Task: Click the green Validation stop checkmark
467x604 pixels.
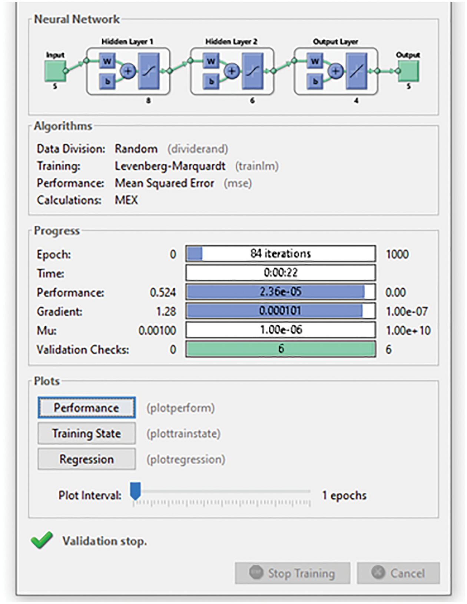Action: point(42,540)
